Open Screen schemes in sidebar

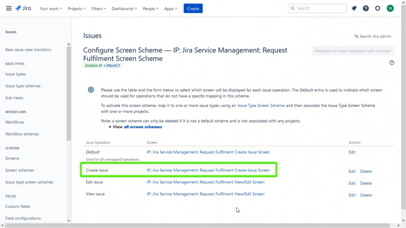20,170
